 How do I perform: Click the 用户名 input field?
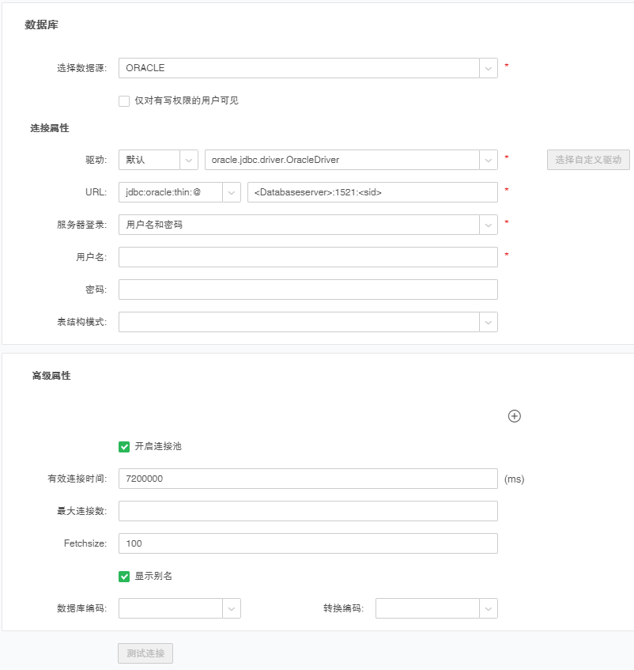pos(308,257)
